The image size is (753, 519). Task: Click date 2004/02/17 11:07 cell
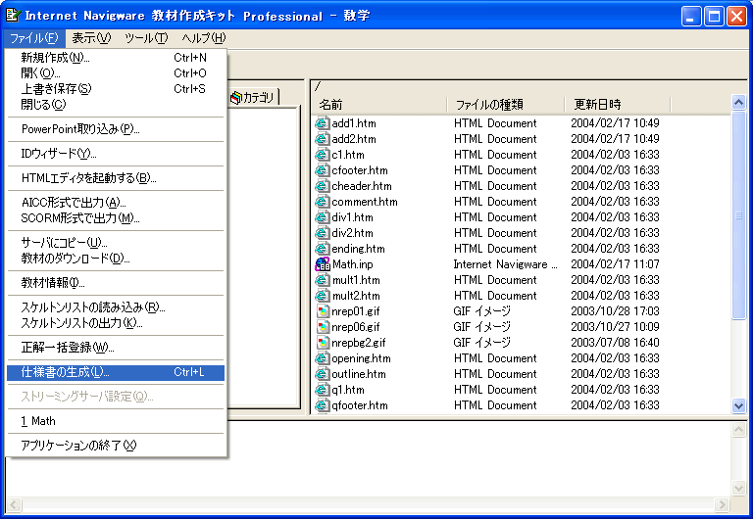tap(615, 264)
